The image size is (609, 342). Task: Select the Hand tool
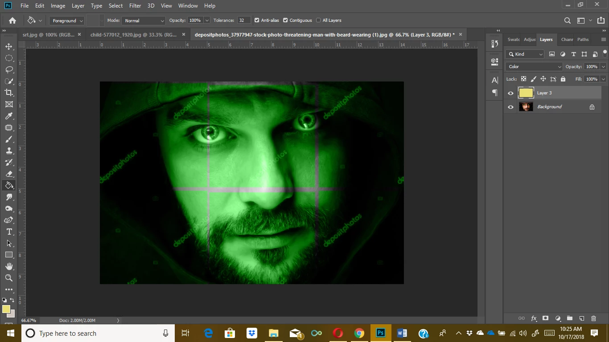tap(9, 266)
